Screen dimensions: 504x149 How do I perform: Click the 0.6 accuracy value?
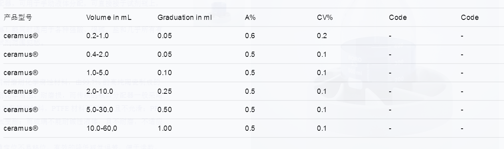click(x=250, y=36)
